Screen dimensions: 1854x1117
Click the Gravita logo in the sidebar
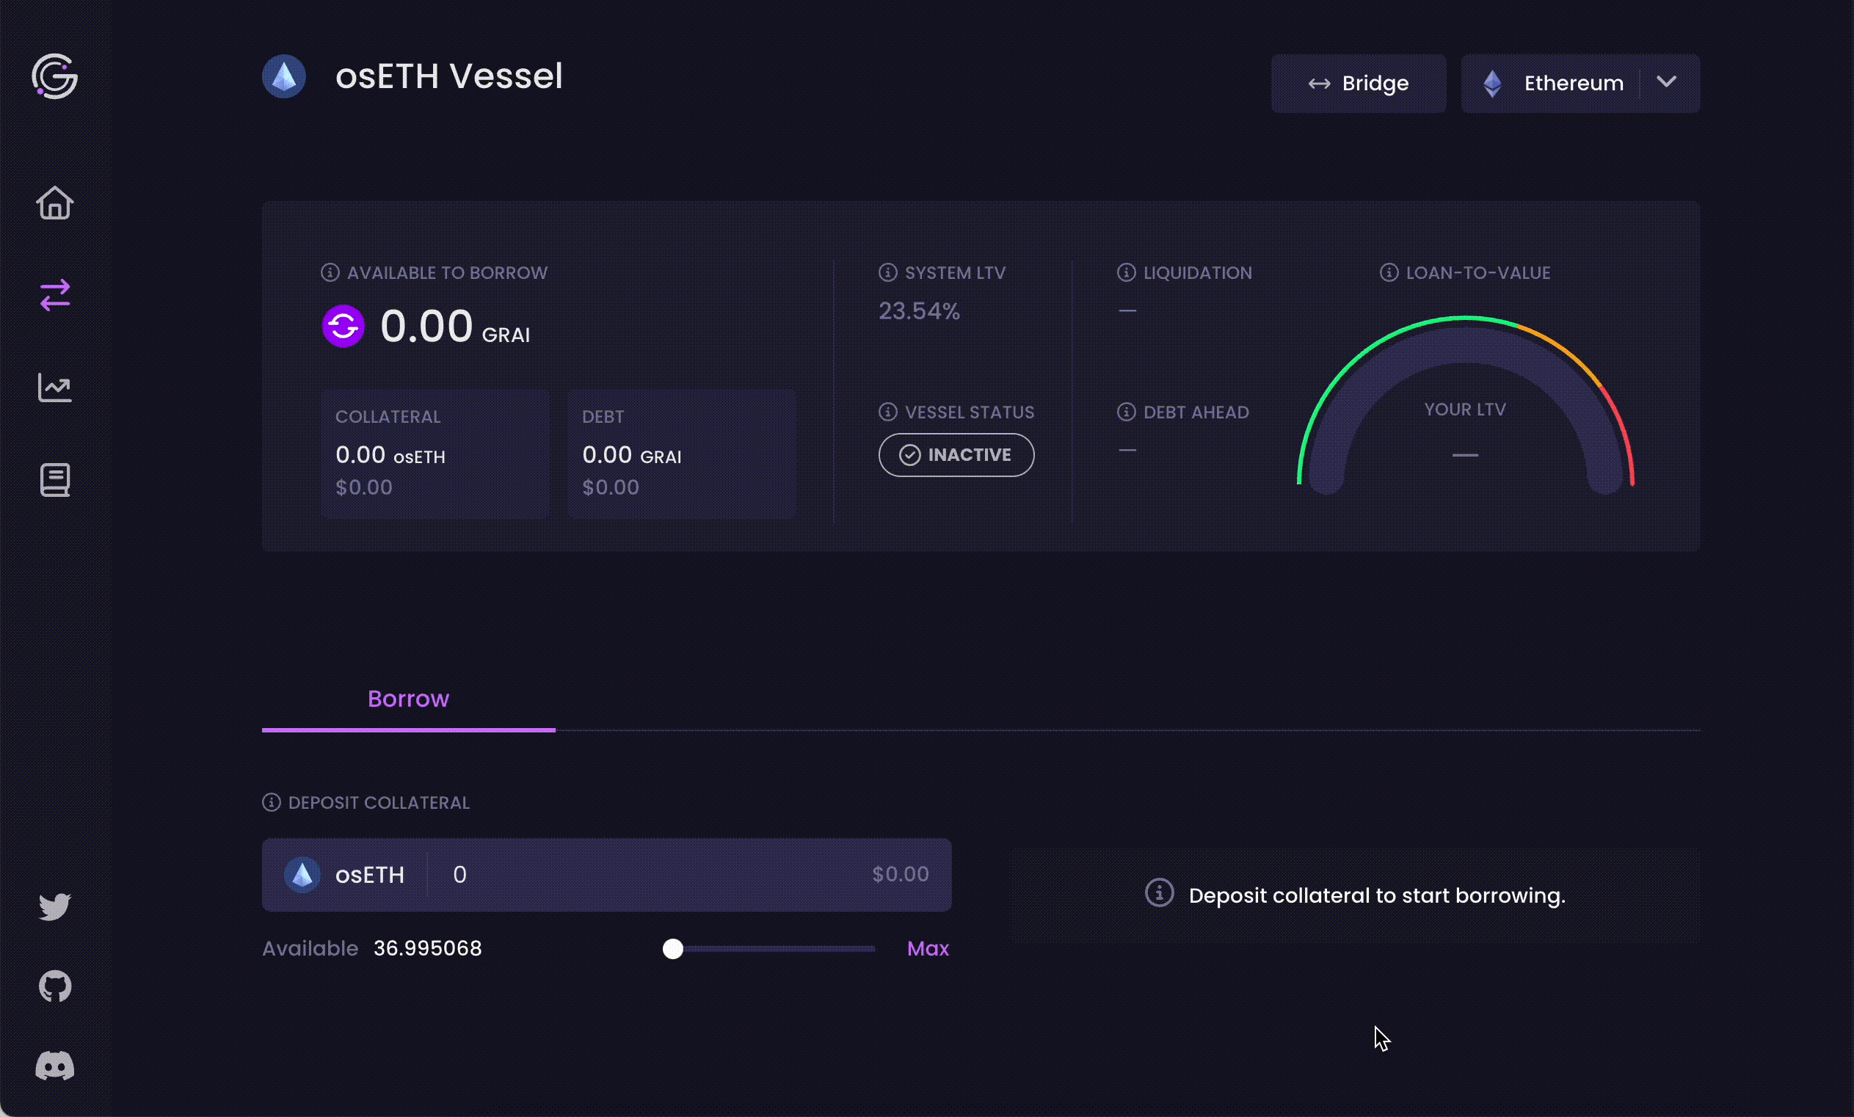[x=55, y=76]
